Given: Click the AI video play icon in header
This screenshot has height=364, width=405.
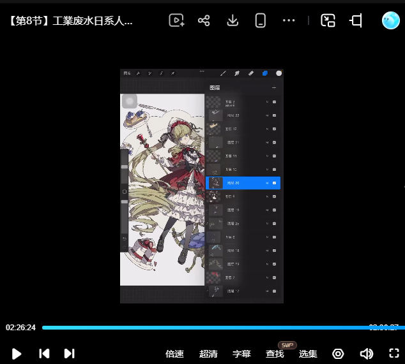Looking at the screenshot, I should [177, 20].
